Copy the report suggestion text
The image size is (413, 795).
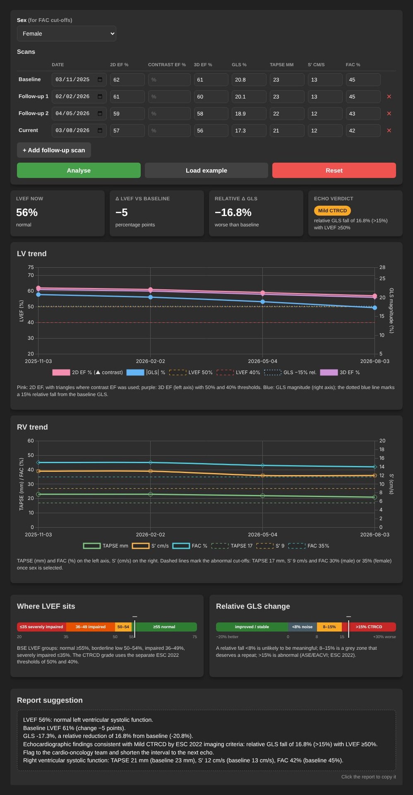click(x=206, y=740)
